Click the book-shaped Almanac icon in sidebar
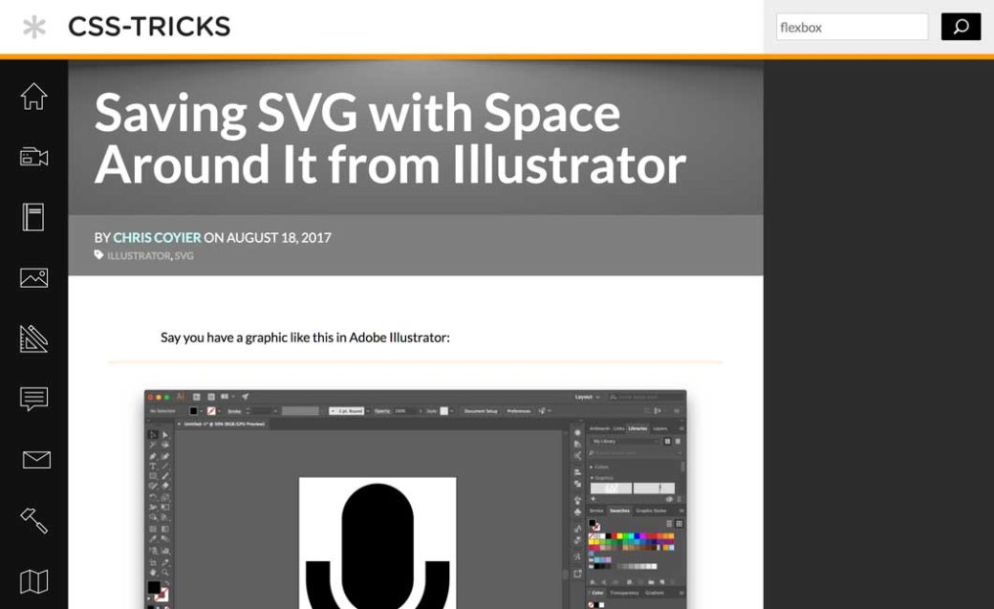This screenshot has height=609, width=994. click(x=33, y=217)
